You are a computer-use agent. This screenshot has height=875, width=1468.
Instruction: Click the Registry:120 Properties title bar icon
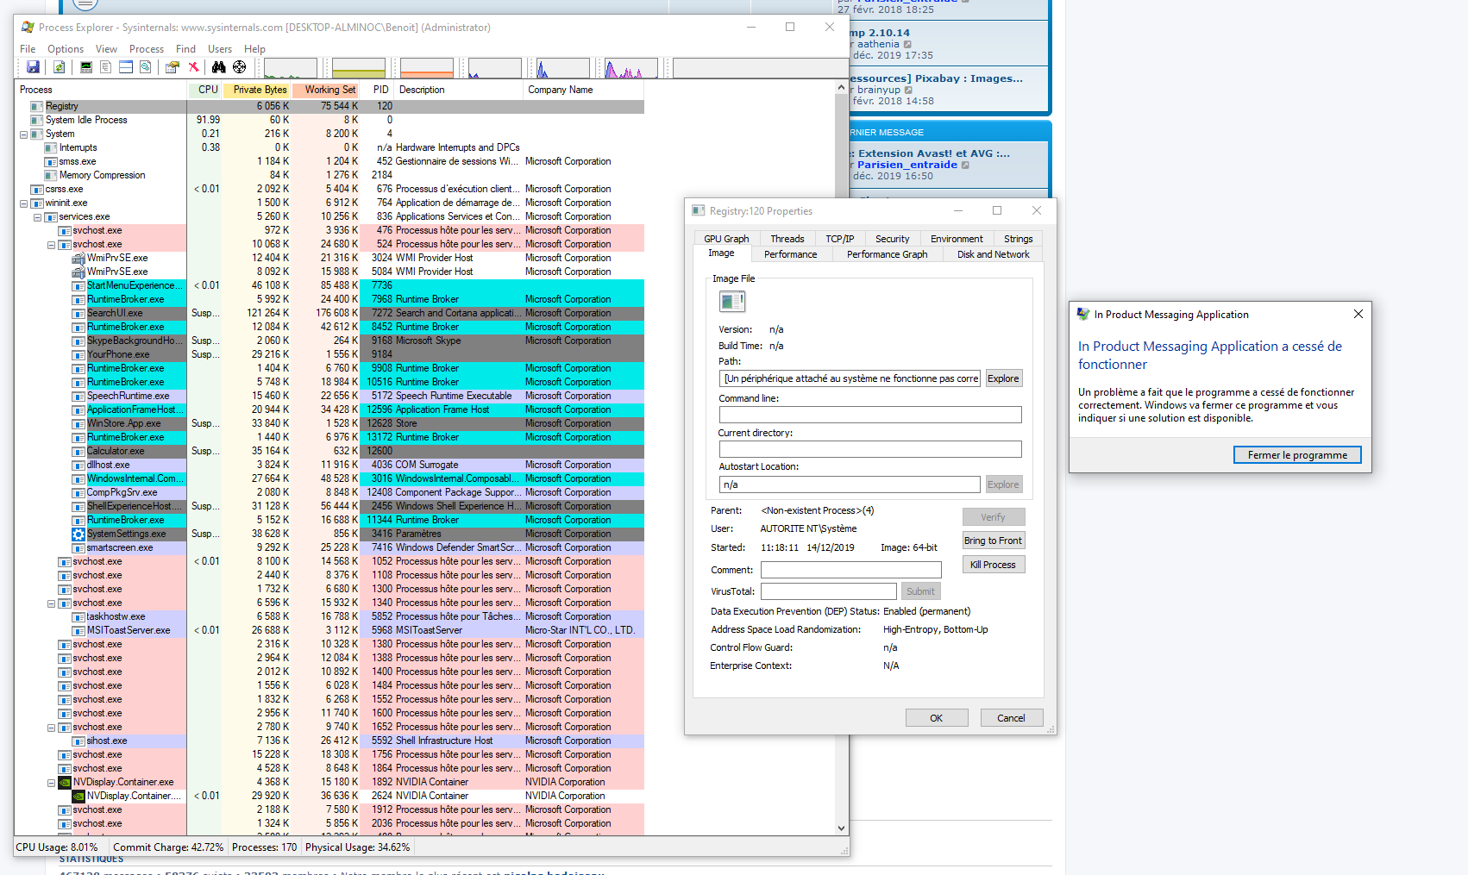click(699, 210)
